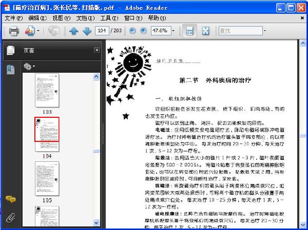Click the thumbnail panel scrollbar handle
The image size is (308, 230).
pyautogui.click(x=97, y=151)
